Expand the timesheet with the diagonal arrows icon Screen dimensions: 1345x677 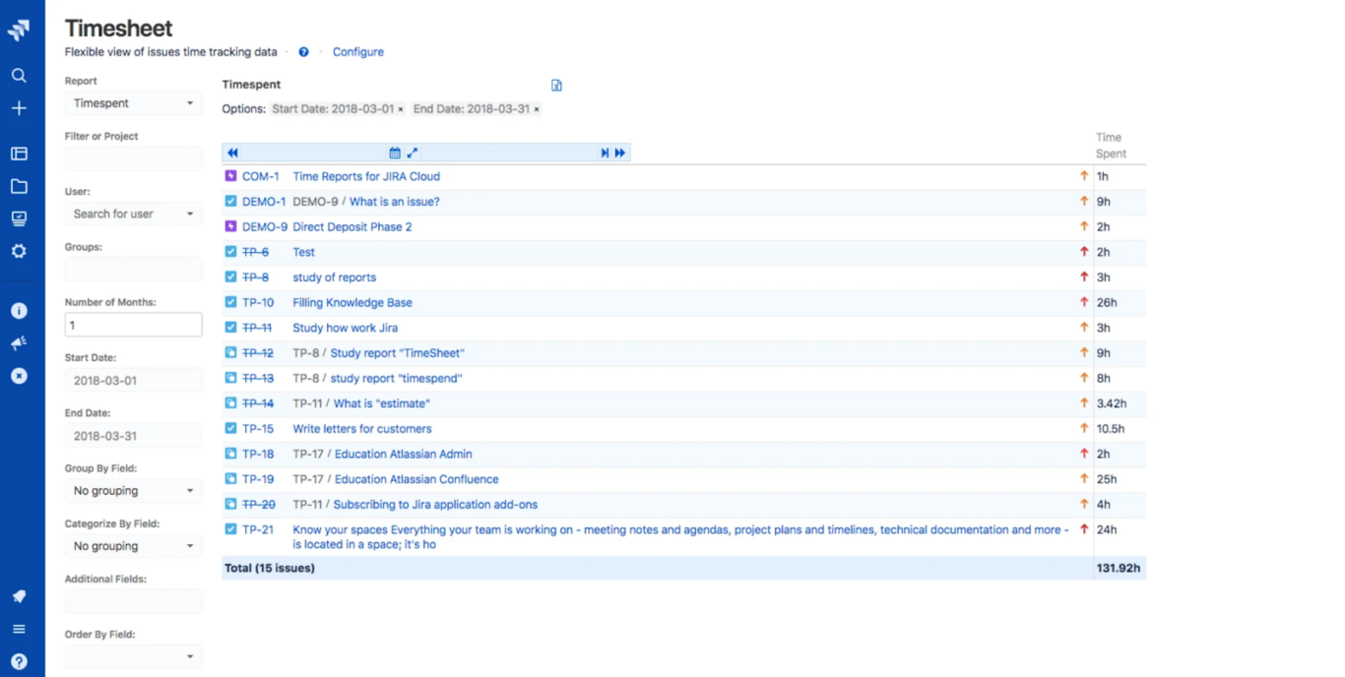point(413,153)
